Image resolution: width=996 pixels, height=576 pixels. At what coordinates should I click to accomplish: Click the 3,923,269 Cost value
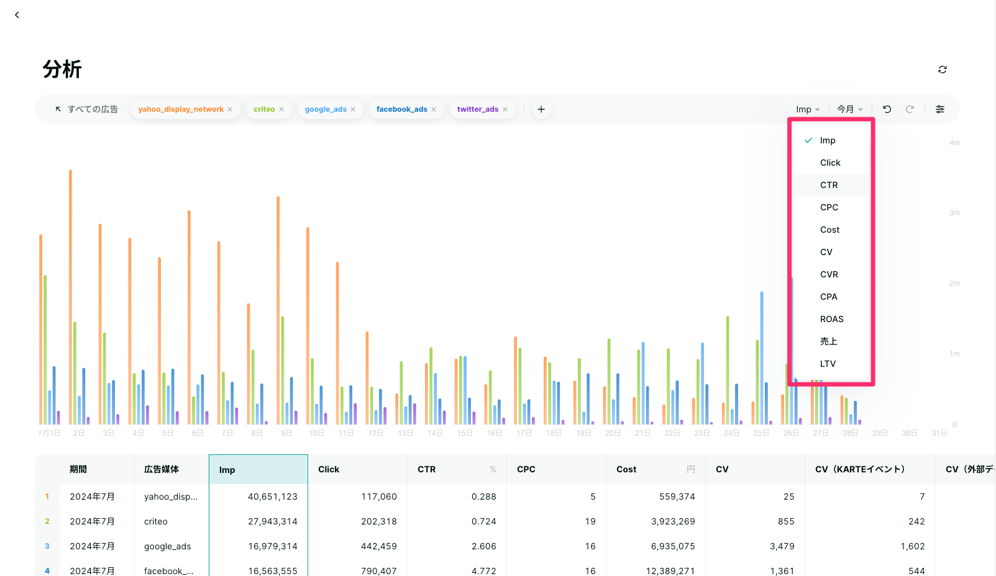click(x=673, y=521)
